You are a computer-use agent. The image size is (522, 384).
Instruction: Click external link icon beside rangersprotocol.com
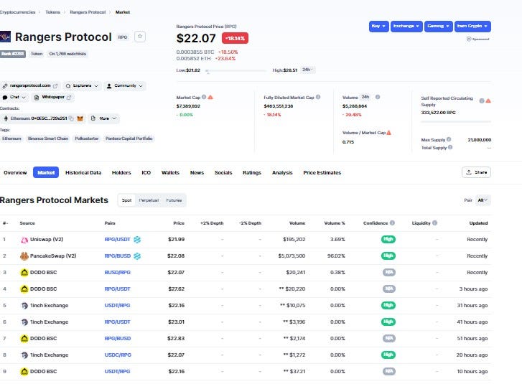55,86
